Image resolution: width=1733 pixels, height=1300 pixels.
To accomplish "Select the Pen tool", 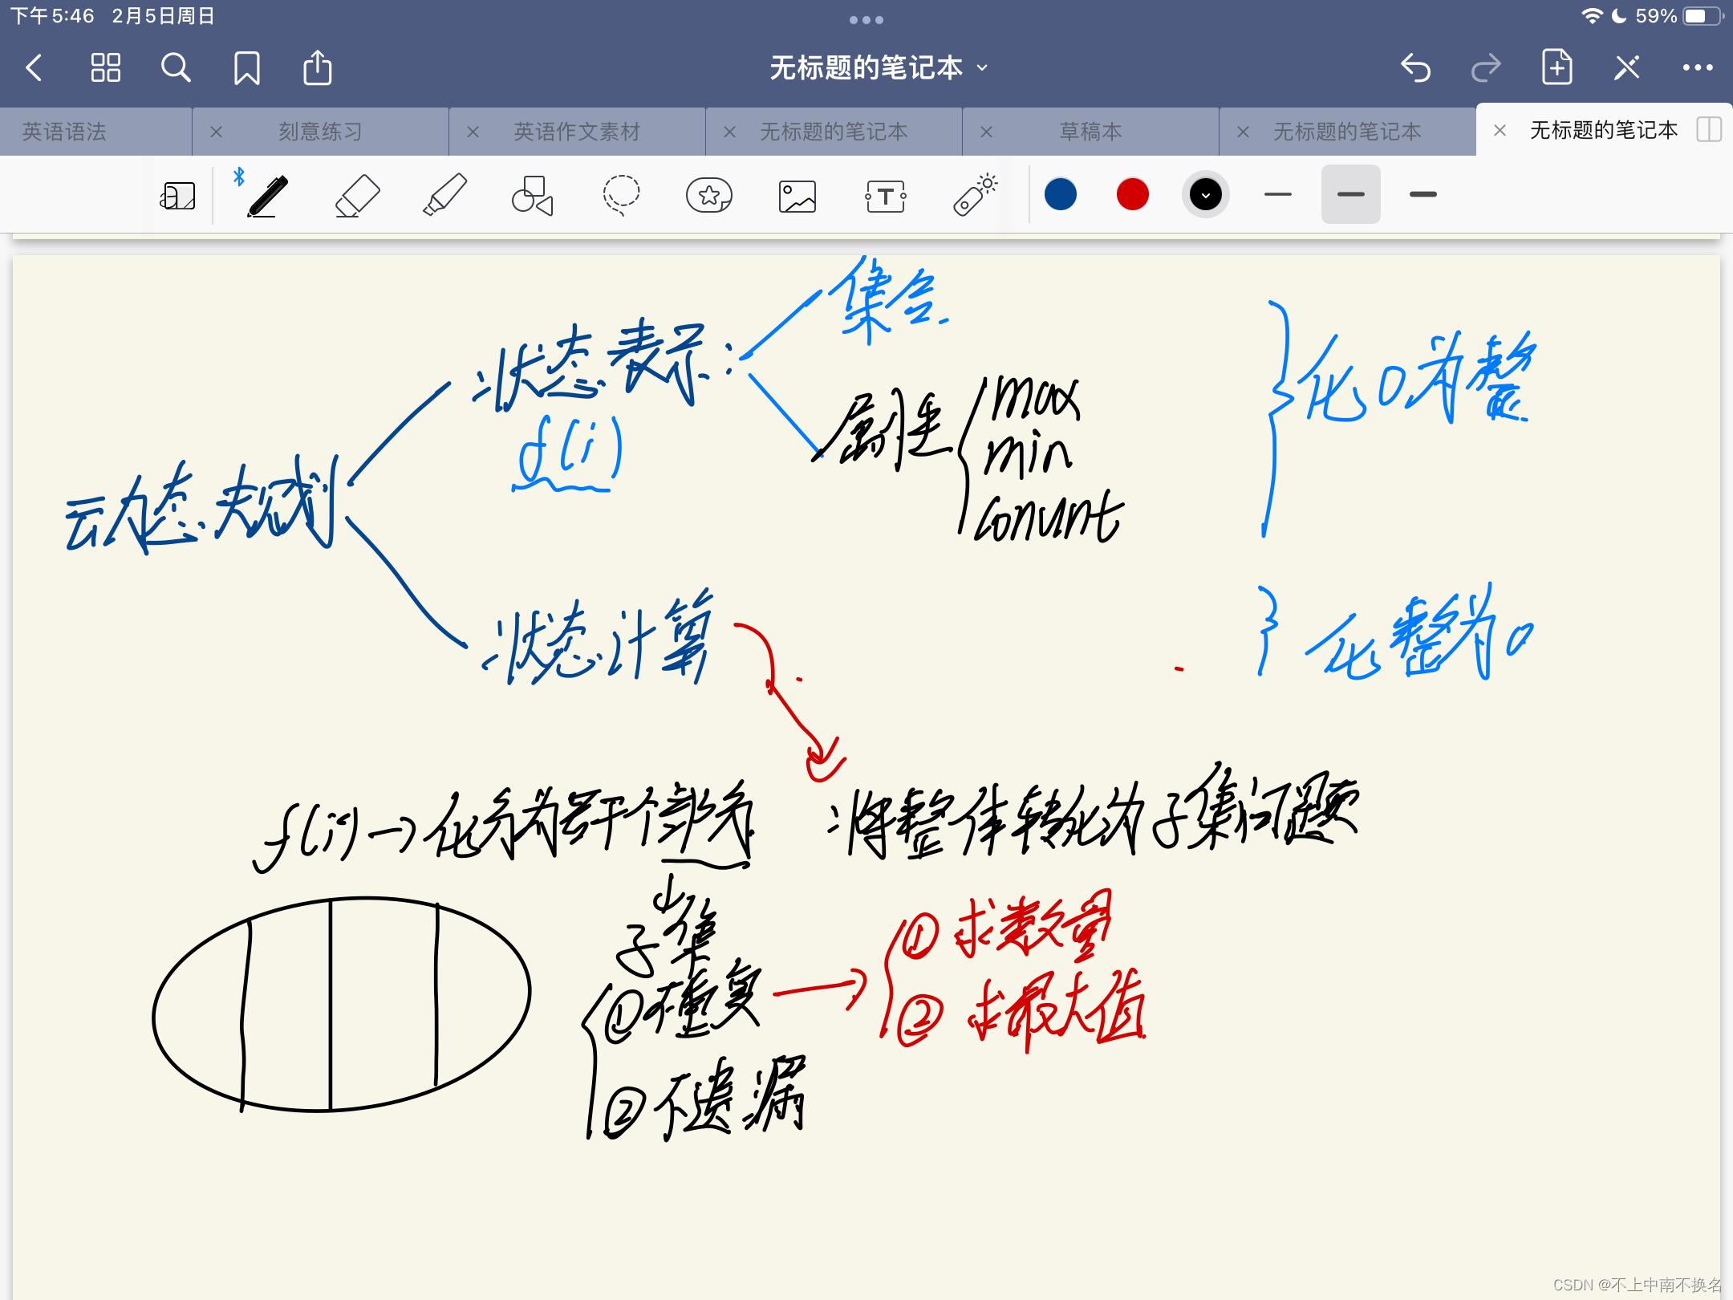I will 267,194.
